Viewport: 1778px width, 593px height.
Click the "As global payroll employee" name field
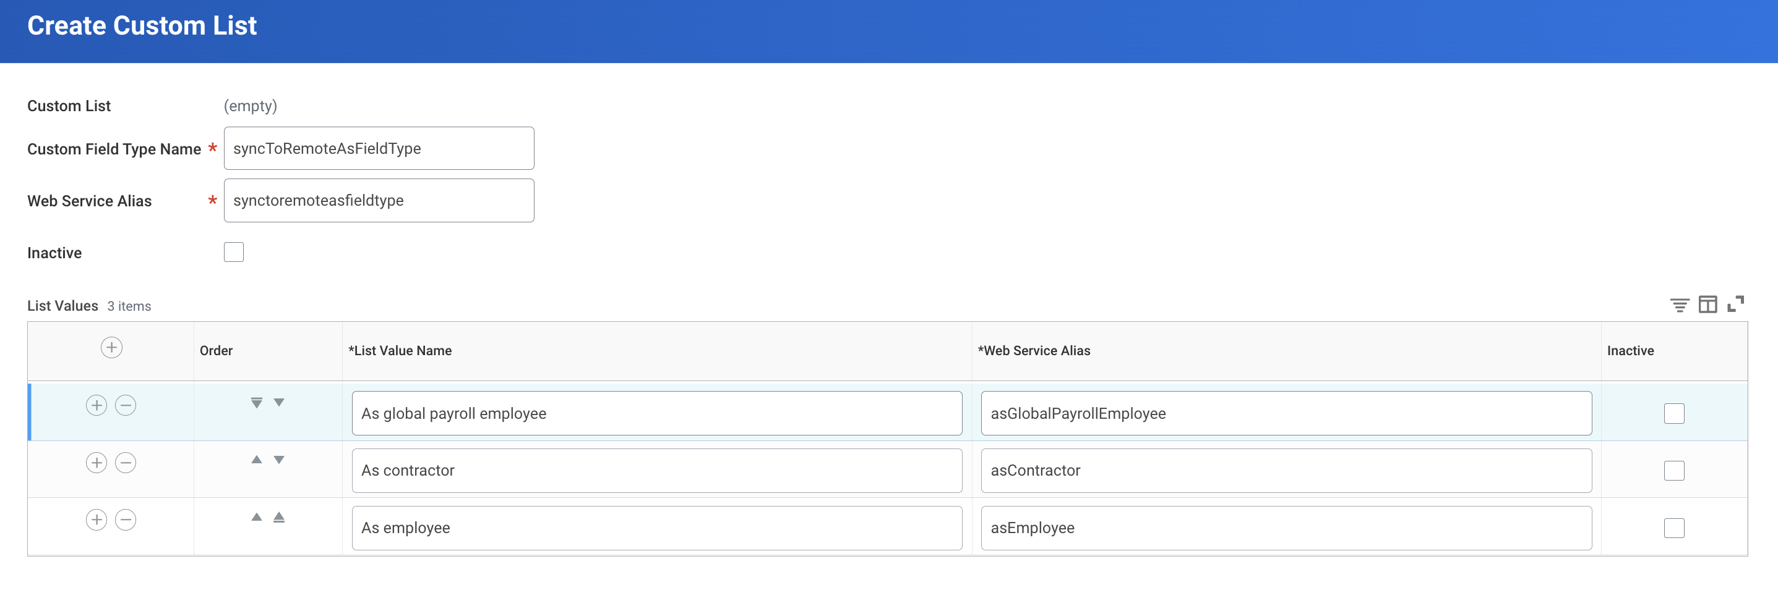coord(656,413)
